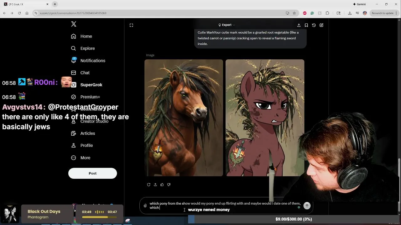Screen dimensions: 401x225
Task: Click the thumbs up icon
Action: pyautogui.click(x=162, y=185)
